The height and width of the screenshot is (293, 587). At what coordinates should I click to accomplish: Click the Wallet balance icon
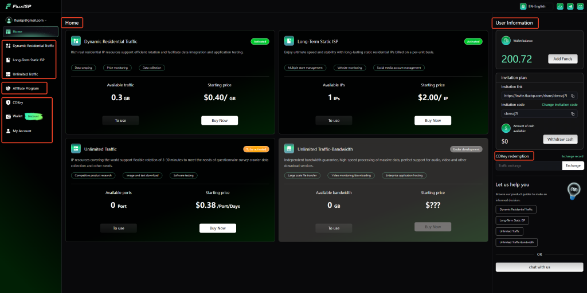[506, 41]
